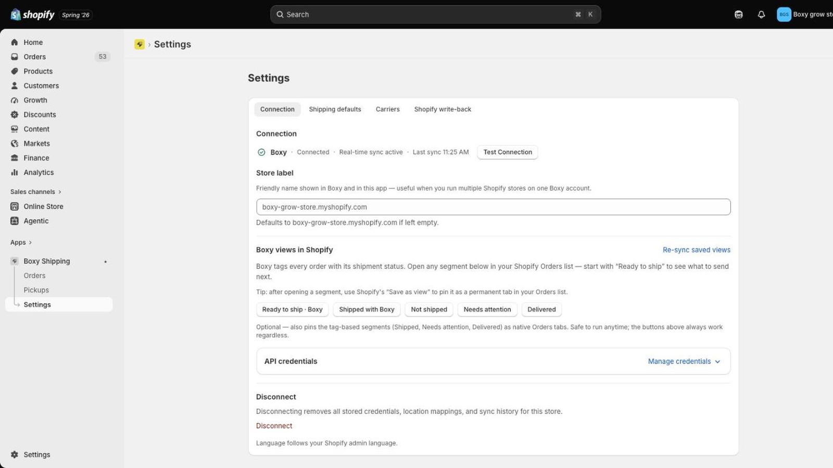
Task: Click the BGS store avatar
Action: click(784, 15)
